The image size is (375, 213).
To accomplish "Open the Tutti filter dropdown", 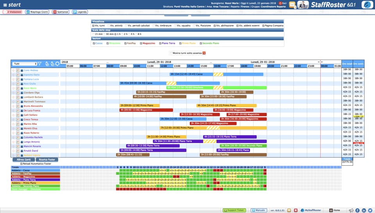I will (x=25, y=64).
